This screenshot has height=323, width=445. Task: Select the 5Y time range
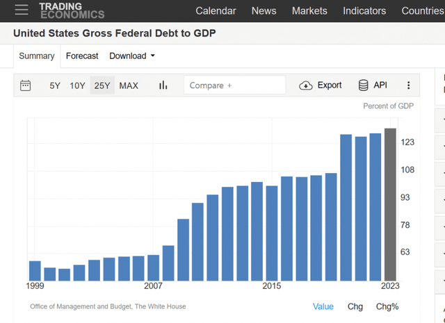(x=55, y=85)
